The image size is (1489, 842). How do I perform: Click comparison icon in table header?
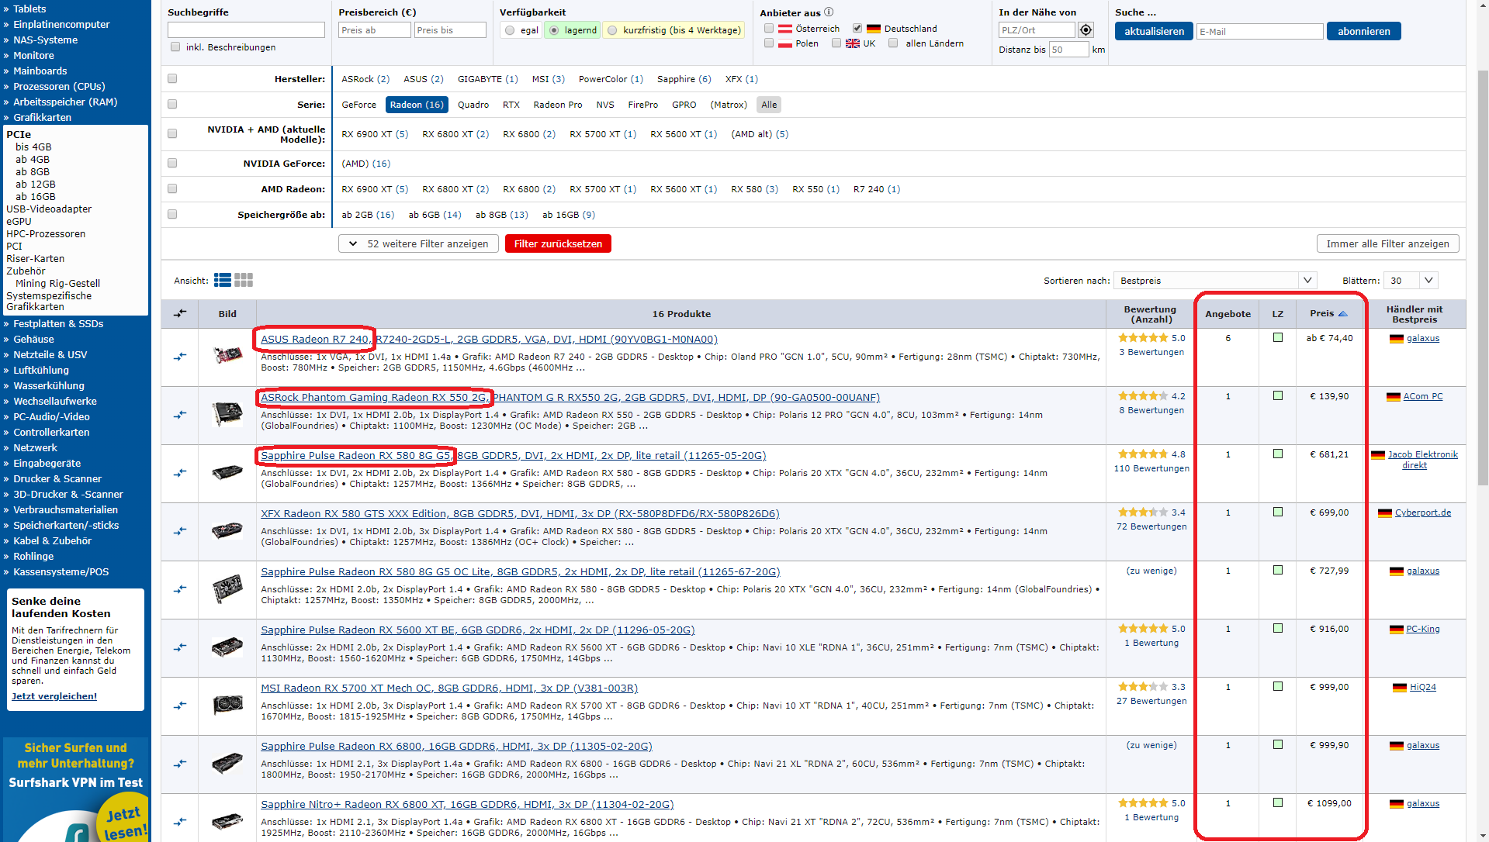tap(180, 313)
